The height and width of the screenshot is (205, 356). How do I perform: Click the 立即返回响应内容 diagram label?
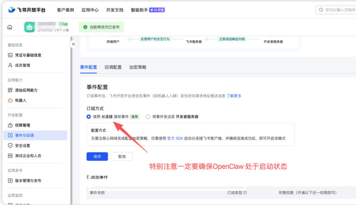pos(232,39)
